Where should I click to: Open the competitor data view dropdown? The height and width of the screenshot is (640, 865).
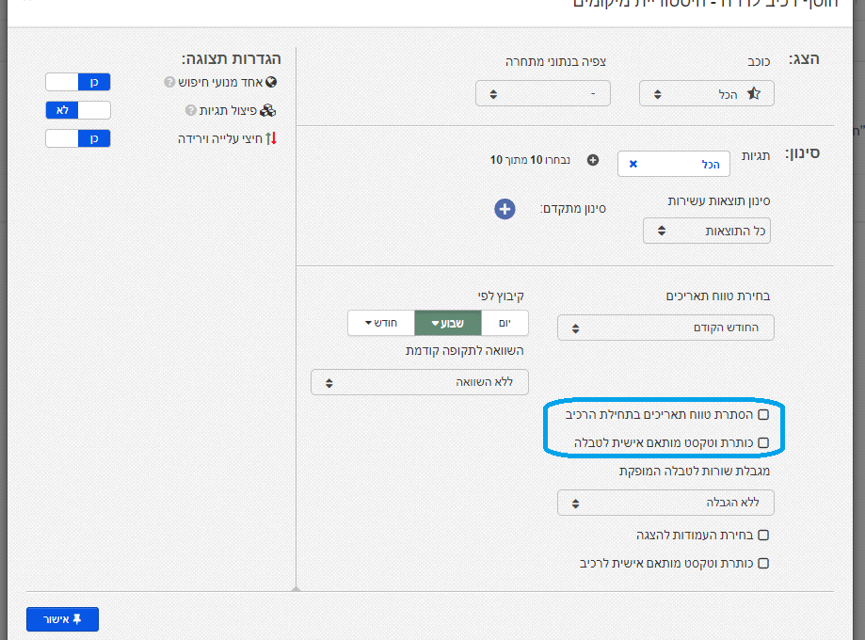click(x=543, y=94)
